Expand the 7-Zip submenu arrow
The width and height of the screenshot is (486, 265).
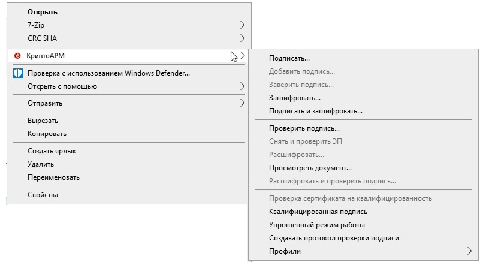[242, 25]
